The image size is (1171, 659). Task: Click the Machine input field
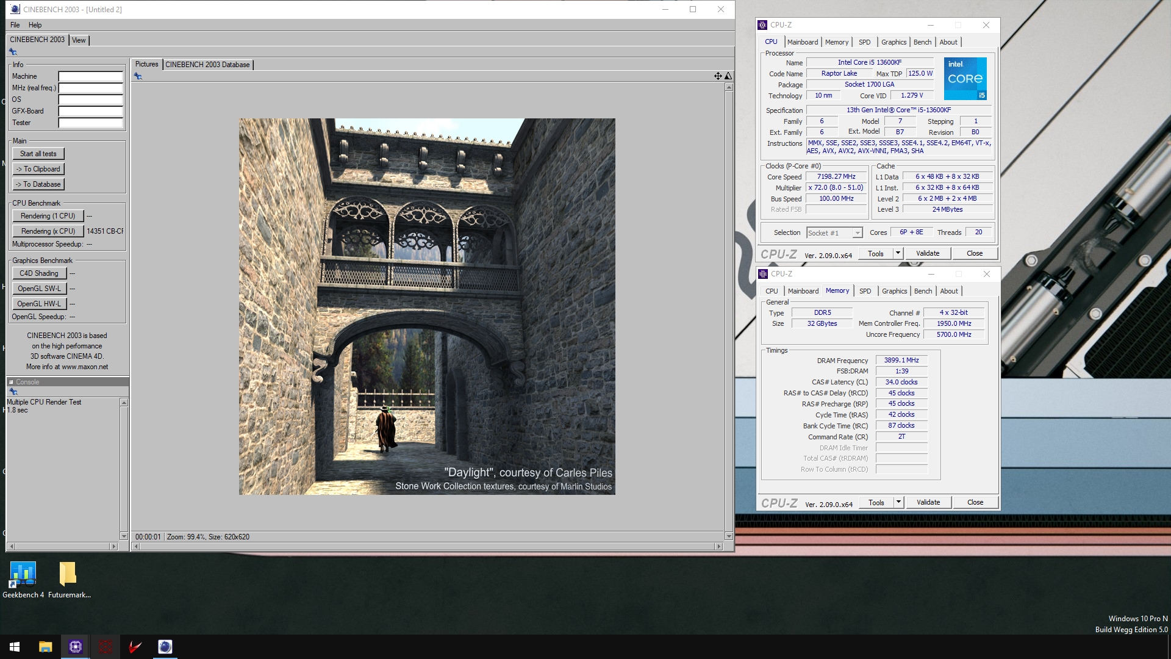pos(90,76)
